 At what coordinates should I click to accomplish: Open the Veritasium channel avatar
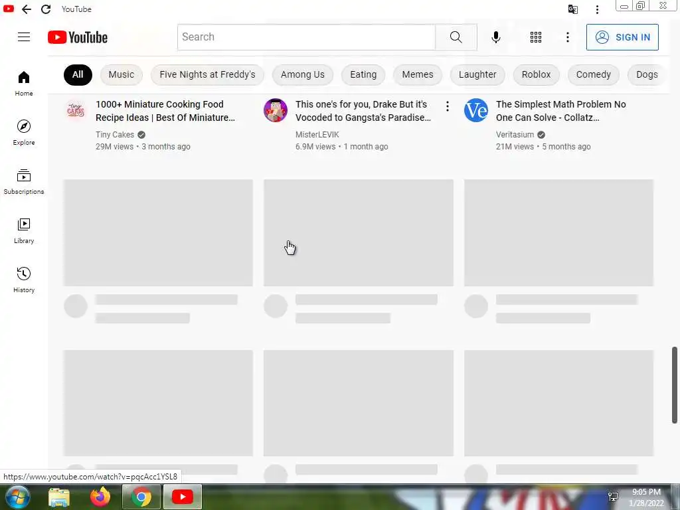[475, 110]
